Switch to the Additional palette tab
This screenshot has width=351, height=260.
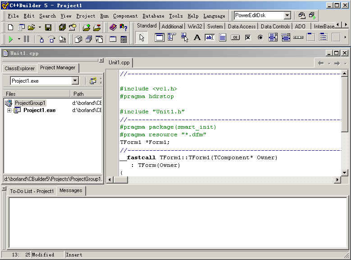coord(172,27)
